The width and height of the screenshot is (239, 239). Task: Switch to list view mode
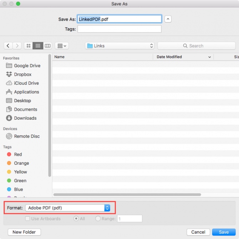coord(38,46)
